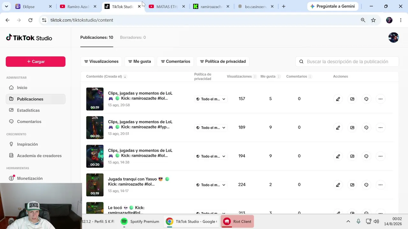The image size is (408, 229).
Task: Open the Me gusta filter button
Action: click(140, 61)
